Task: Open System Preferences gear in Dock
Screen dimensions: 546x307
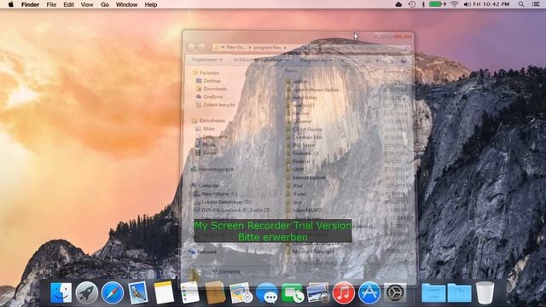Action: tap(395, 293)
